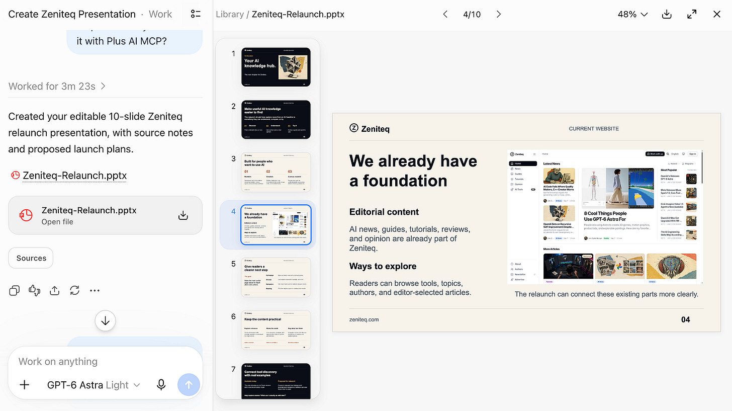Click the slide caption "The relaunch can connect these existing parts"
732x411 pixels.
(x=606, y=294)
